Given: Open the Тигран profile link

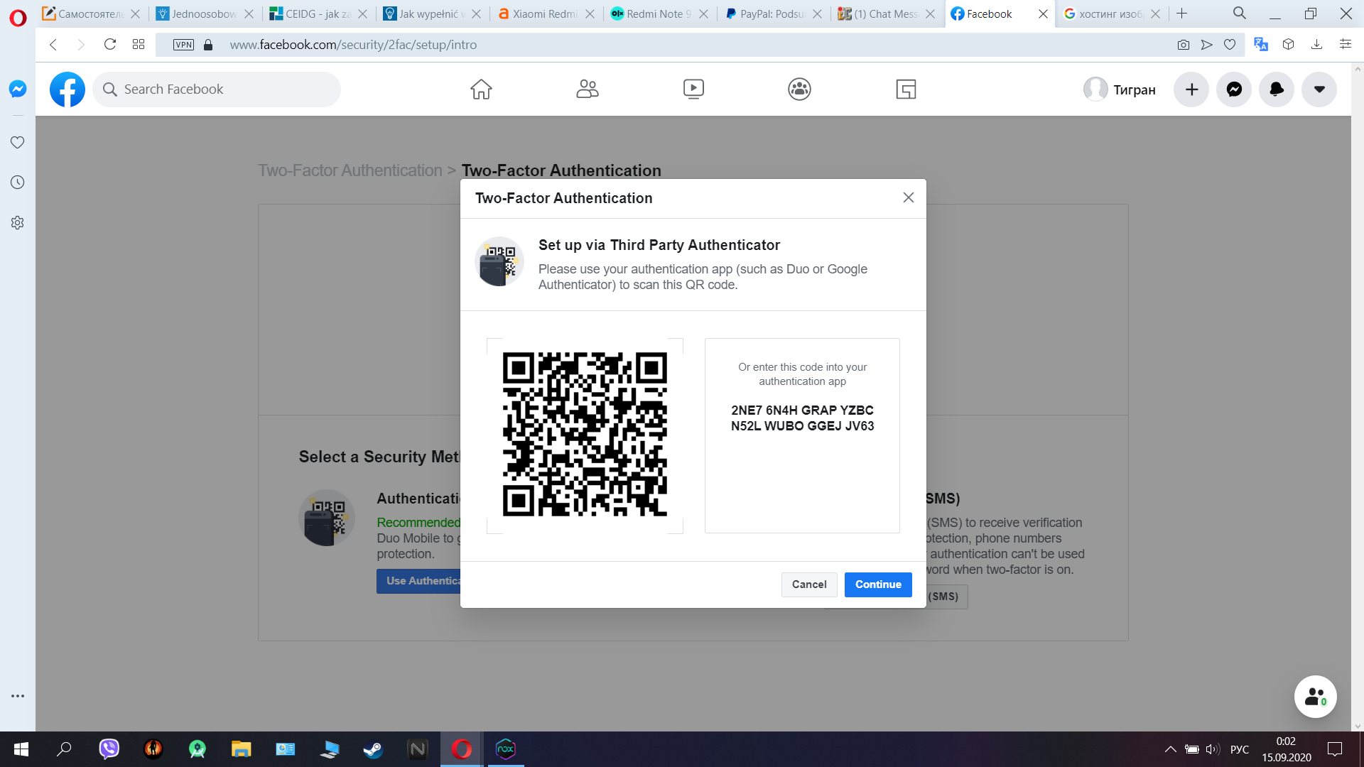Looking at the screenshot, I should [1120, 89].
